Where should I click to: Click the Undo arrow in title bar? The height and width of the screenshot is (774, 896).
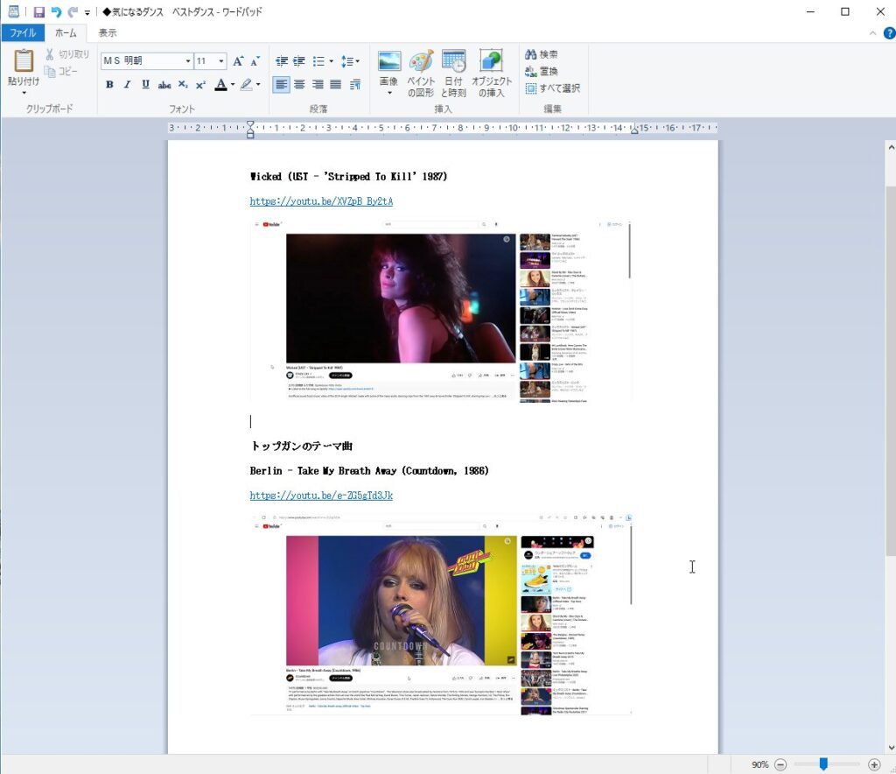tap(56, 11)
